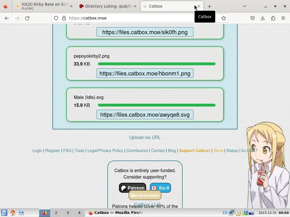Select the Catbox tab

point(172,6)
